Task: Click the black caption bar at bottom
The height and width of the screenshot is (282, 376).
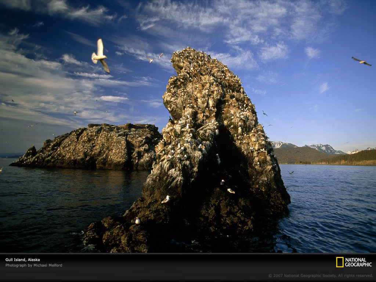Action: pos(184,268)
